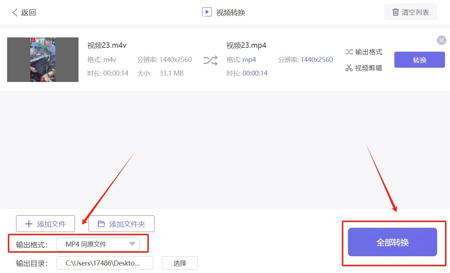Click 添加文件夹 to add a folder

click(121, 223)
